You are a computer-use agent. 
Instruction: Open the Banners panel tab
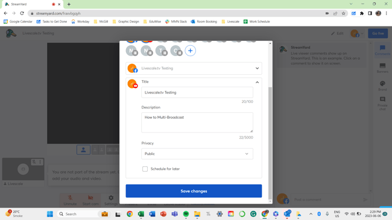point(382,68)
